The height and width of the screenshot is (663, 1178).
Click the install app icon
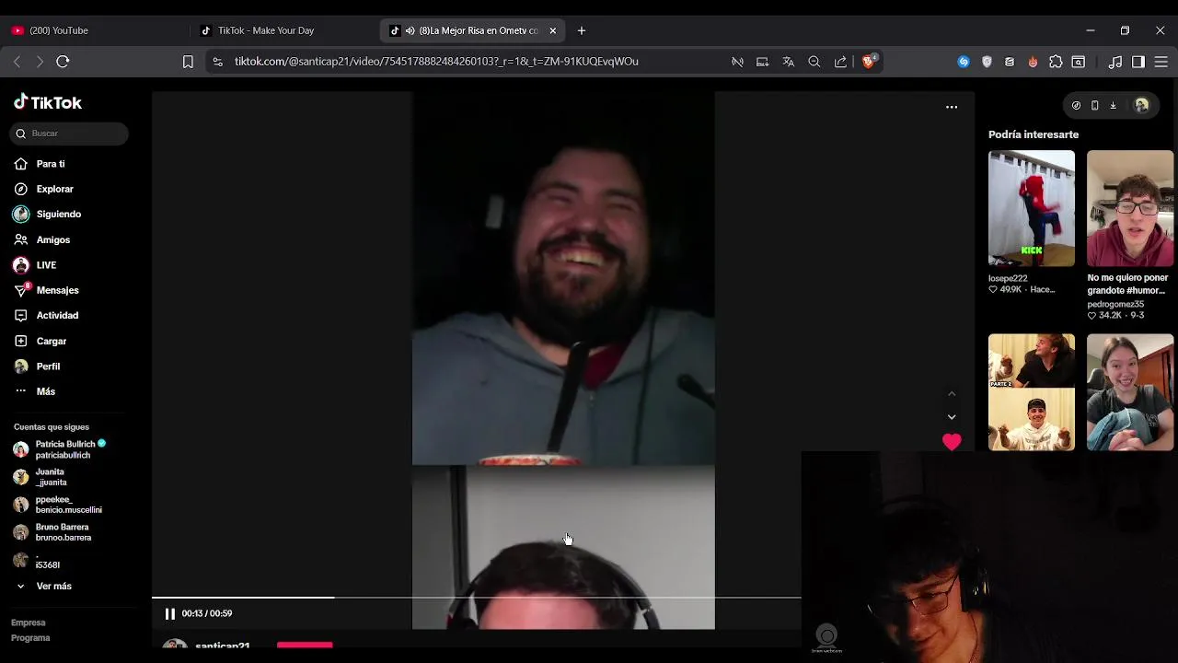(762, 62)
